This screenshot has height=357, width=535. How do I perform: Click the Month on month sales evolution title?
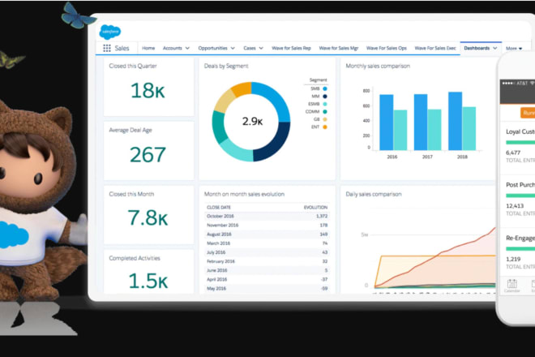[244, 194]
